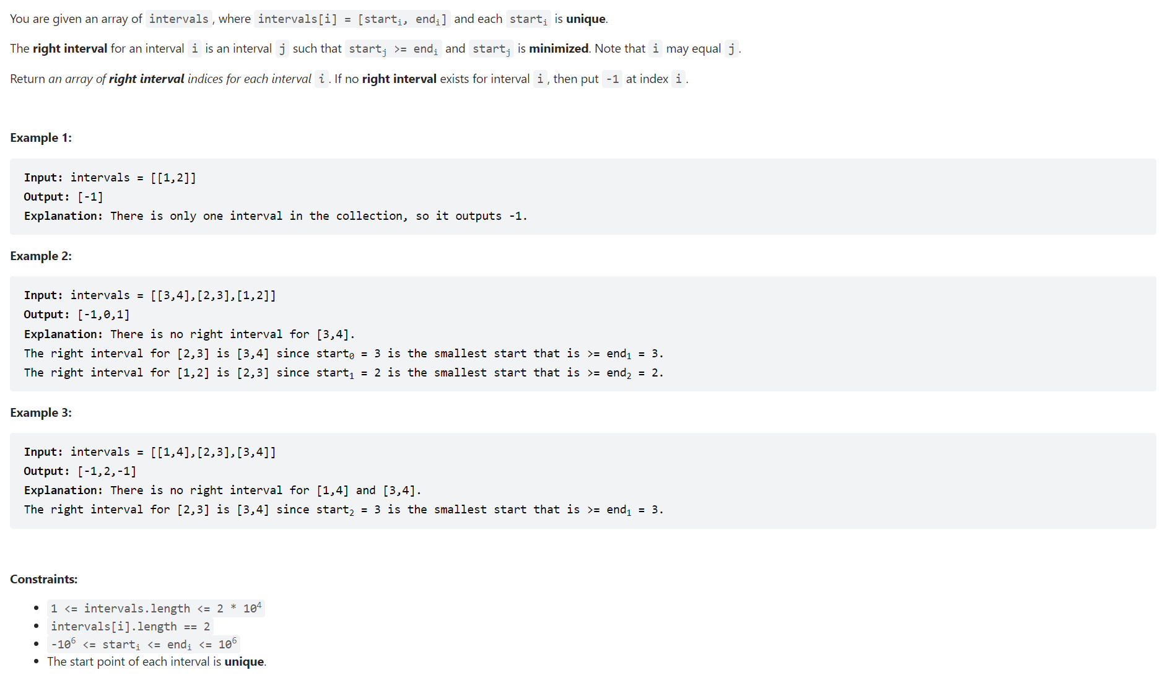Click the 'Constraints:' heading
The width and height of the screenshot is (1160, 675).
44,580
